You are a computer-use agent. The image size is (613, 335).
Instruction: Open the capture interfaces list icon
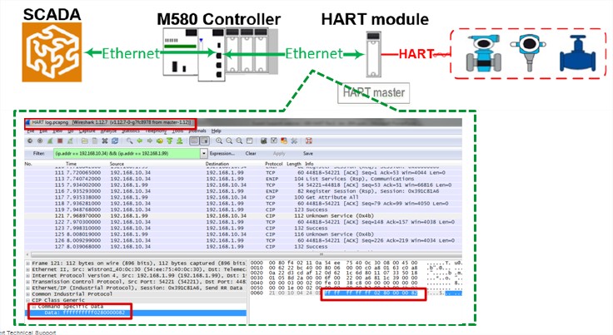pos(30,140)
